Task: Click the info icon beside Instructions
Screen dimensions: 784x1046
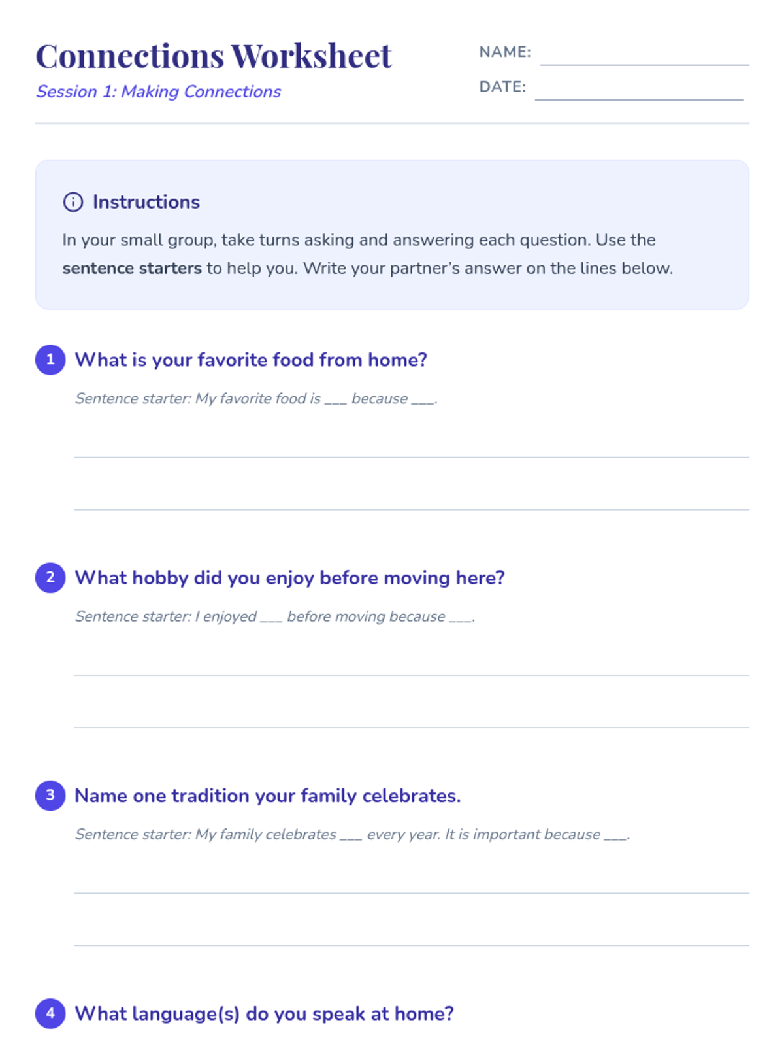Action: (73, 202)
